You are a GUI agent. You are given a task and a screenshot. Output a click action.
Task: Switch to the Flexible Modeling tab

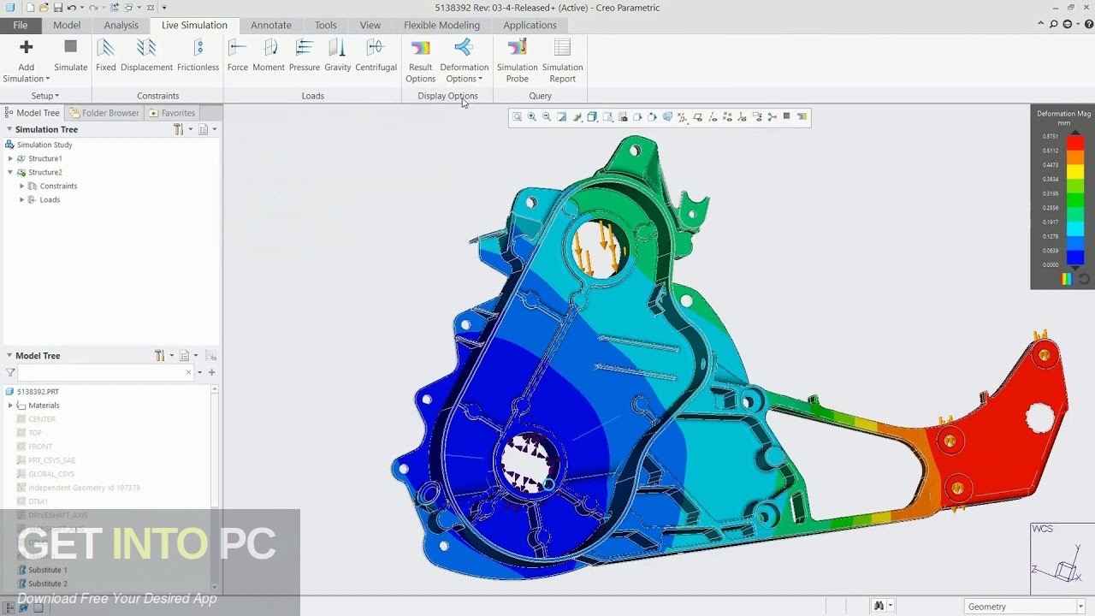pyautogui.click(x=441, y=25)
